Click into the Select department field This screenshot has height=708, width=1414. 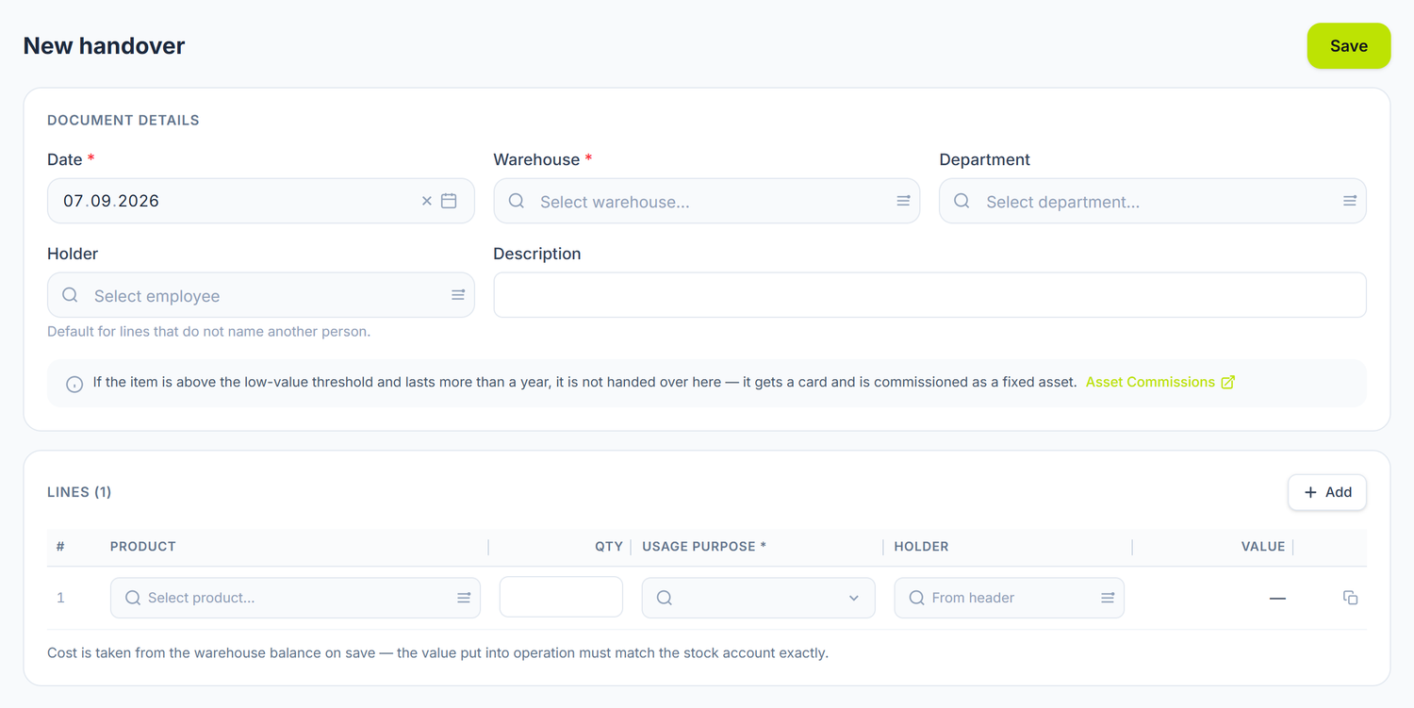coord(1152,201)
